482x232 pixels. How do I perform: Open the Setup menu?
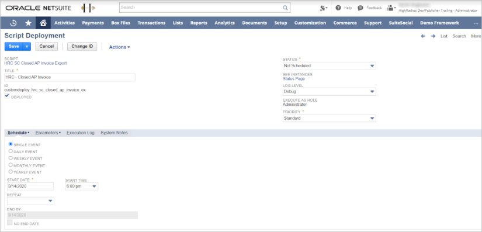[x=280, y=23]
